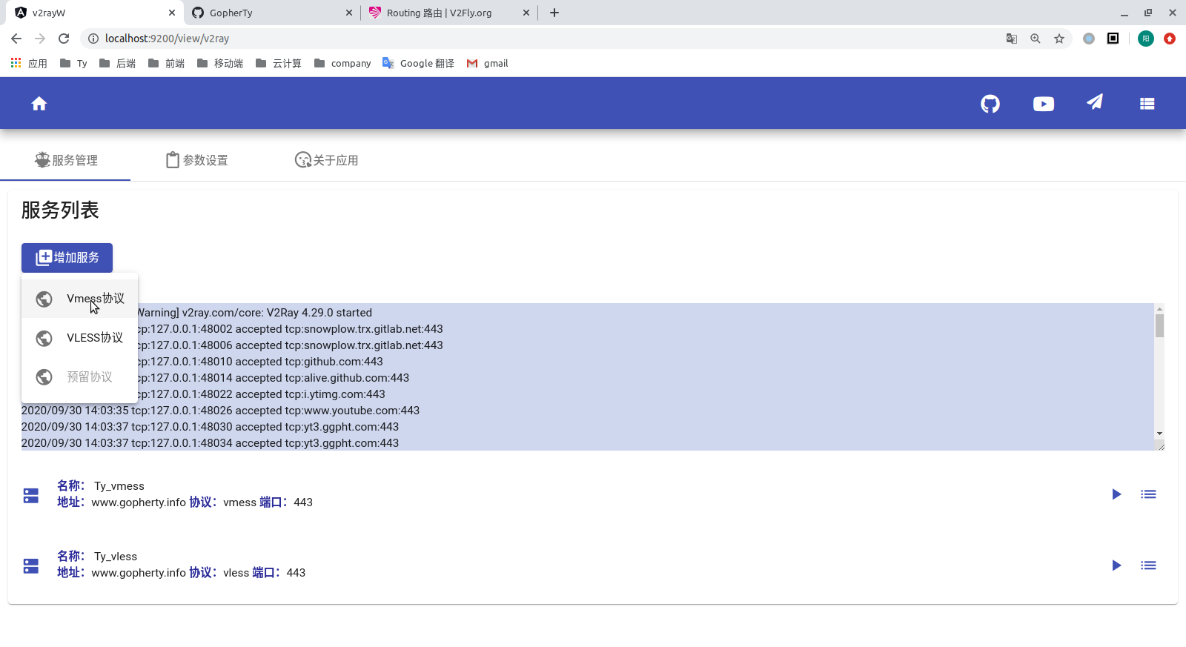Click the log line containing www.youtube.com:443

[220, 411]
